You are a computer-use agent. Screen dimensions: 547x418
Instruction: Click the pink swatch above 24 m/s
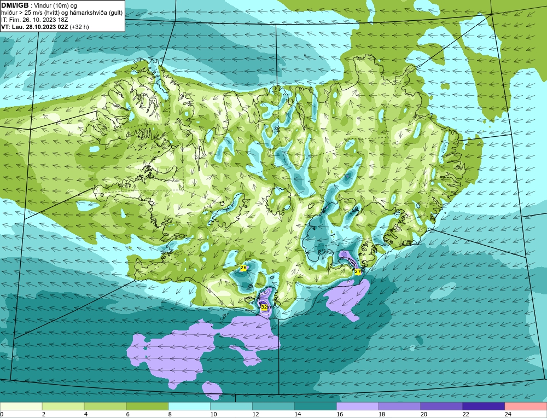(526, 407)
